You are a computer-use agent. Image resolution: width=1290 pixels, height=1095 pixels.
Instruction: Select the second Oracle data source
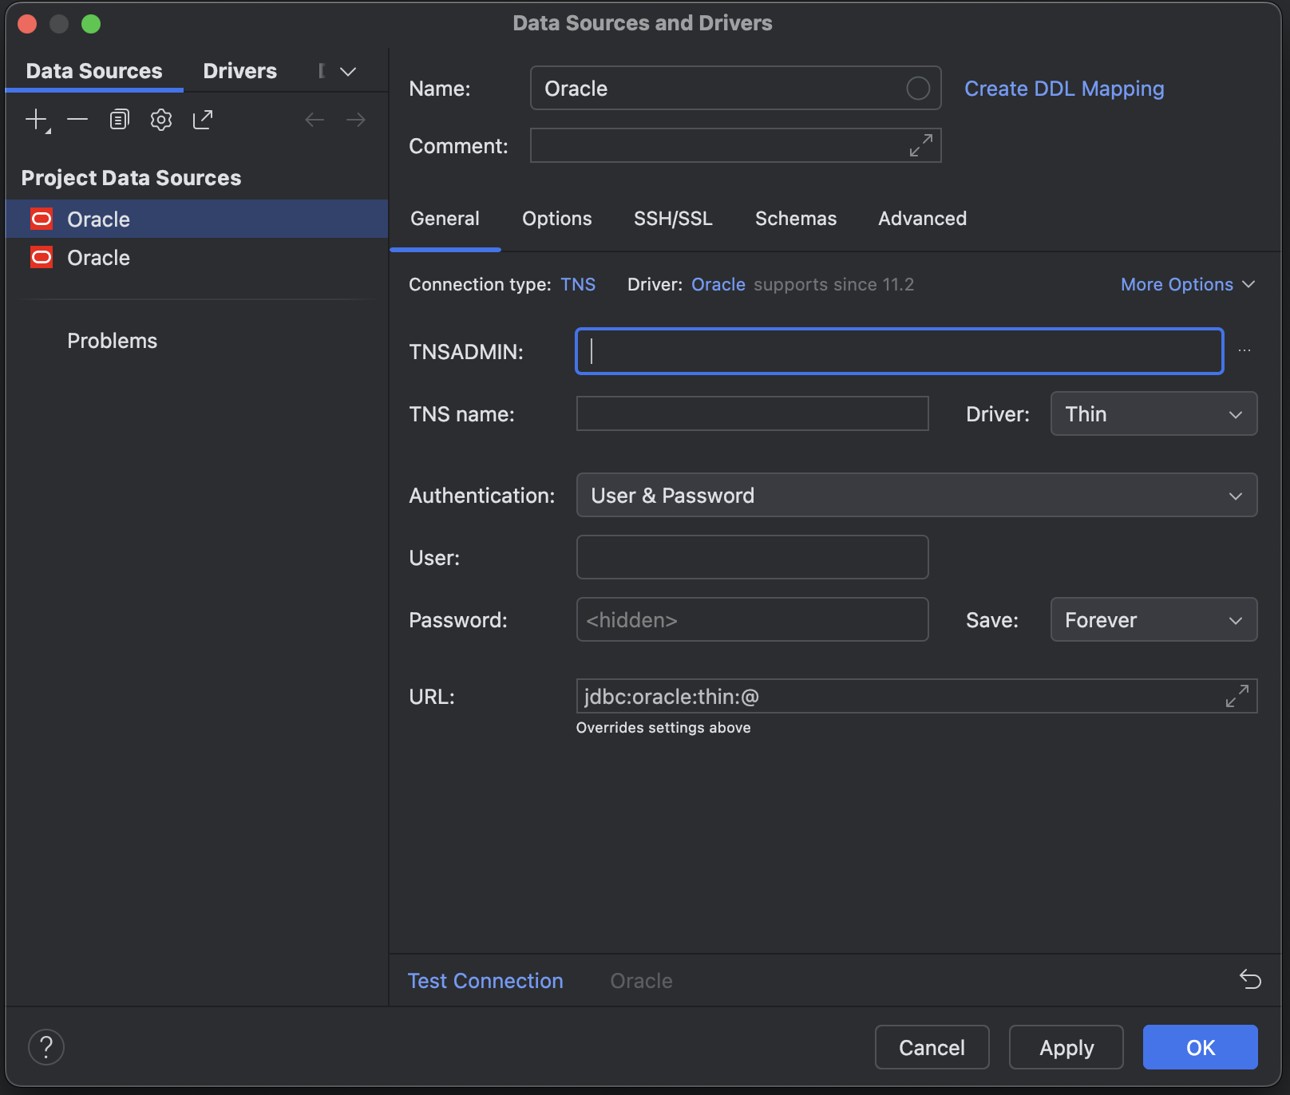196,257
